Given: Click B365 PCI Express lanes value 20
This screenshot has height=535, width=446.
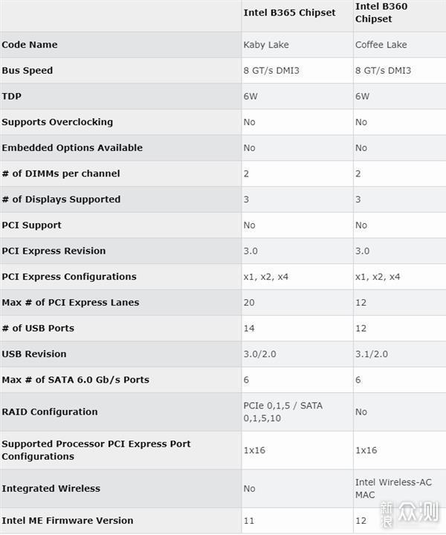Looking at the screenshot, I should tap(249, 302).
